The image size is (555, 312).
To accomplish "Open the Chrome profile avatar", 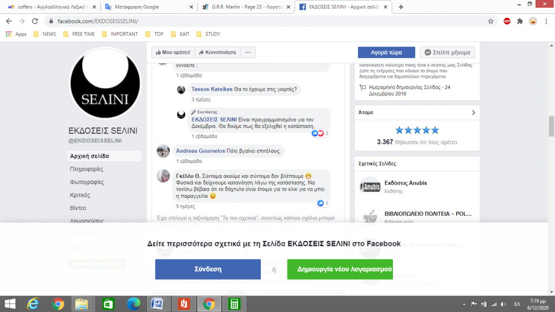I will [533, 21].
